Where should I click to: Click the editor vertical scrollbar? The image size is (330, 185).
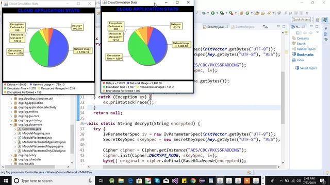click(283, 98)
